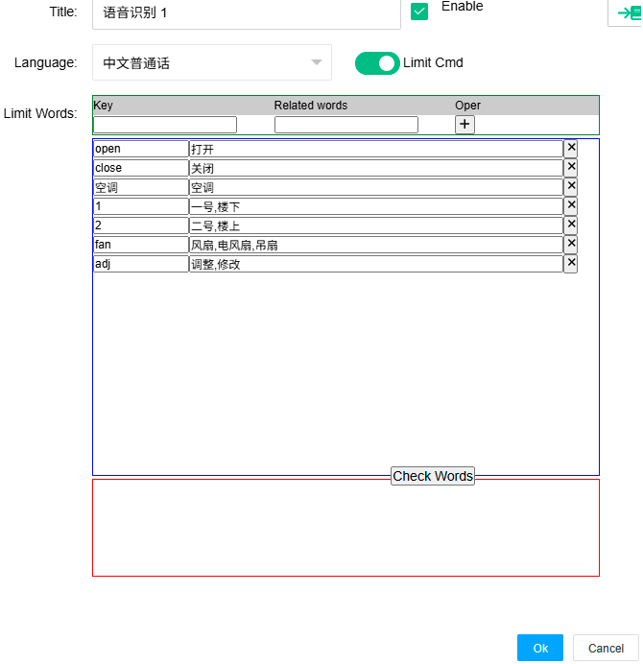Viewport: 643px width, 664px height.
Task: Delete the 'close' row
Action: tap(571, 167)
